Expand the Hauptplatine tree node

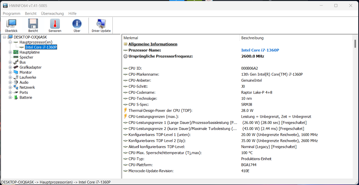(x=10, y=52)
